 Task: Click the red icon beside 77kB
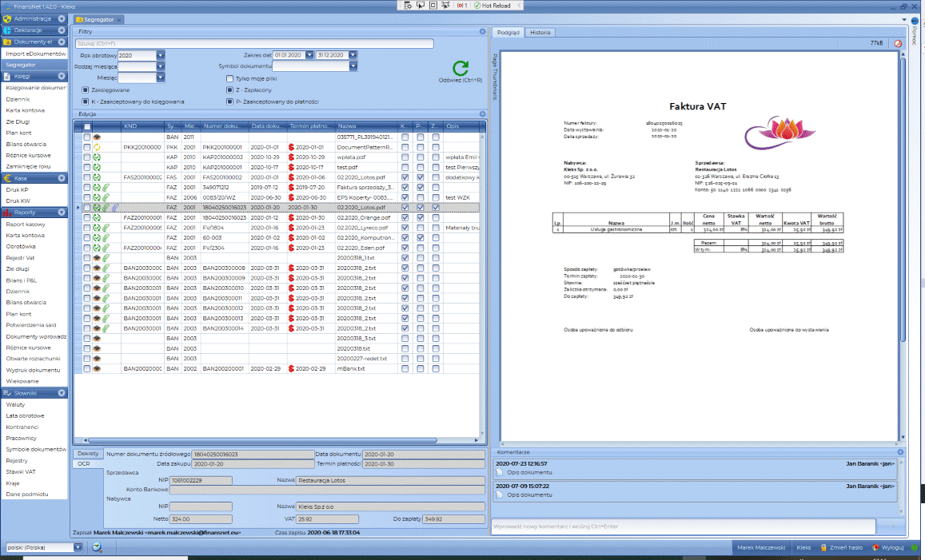[898, 43]
